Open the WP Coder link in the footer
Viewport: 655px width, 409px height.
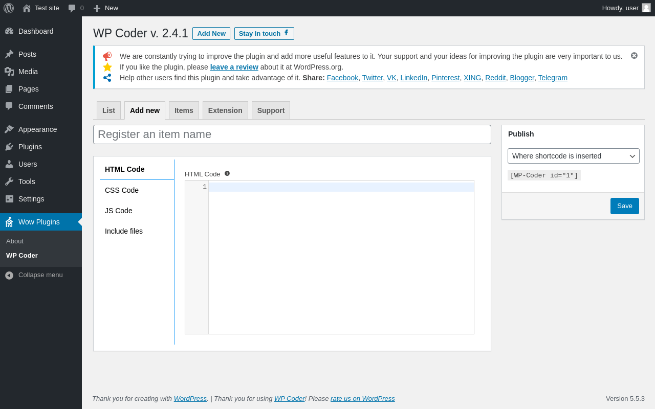point(290,398)
